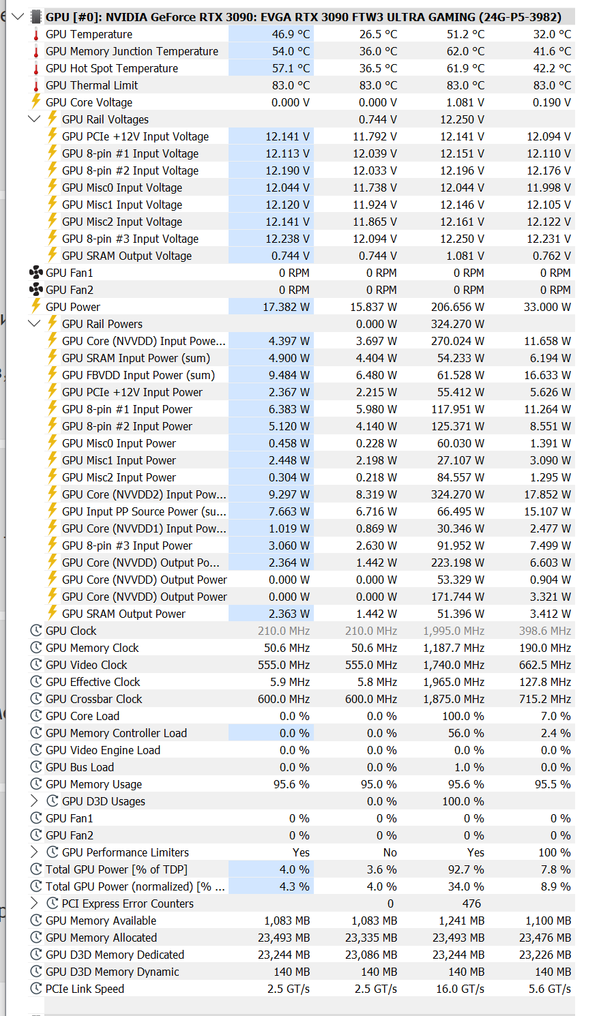Click the gauge icon beside GPU Memory Usage
The height and width of the screenshot is (1016, 614).
[36, 783]
